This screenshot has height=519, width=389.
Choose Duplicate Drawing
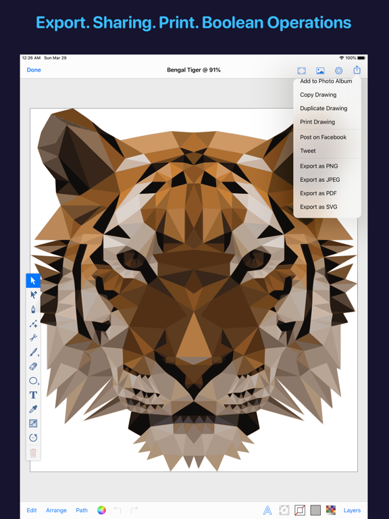[x=323, y=108]
